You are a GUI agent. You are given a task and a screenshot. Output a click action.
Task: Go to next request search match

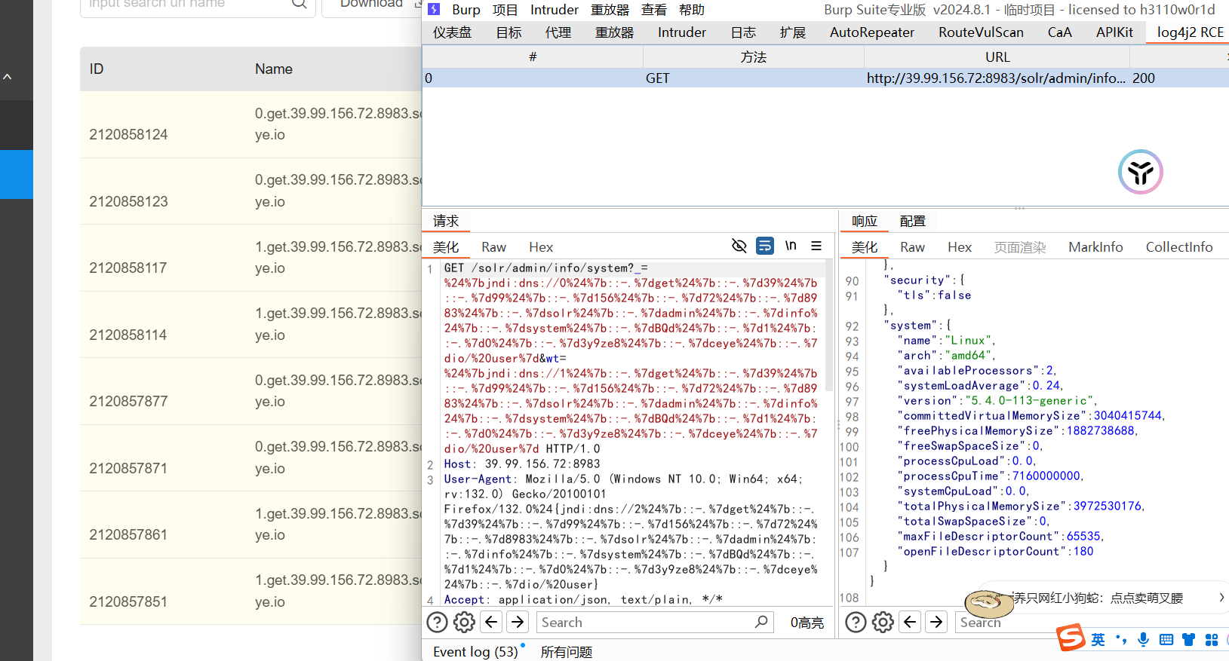[x=518, y=622]
